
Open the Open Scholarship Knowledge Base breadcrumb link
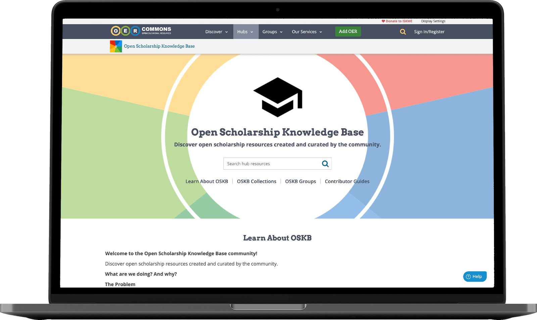pos(159,46)
